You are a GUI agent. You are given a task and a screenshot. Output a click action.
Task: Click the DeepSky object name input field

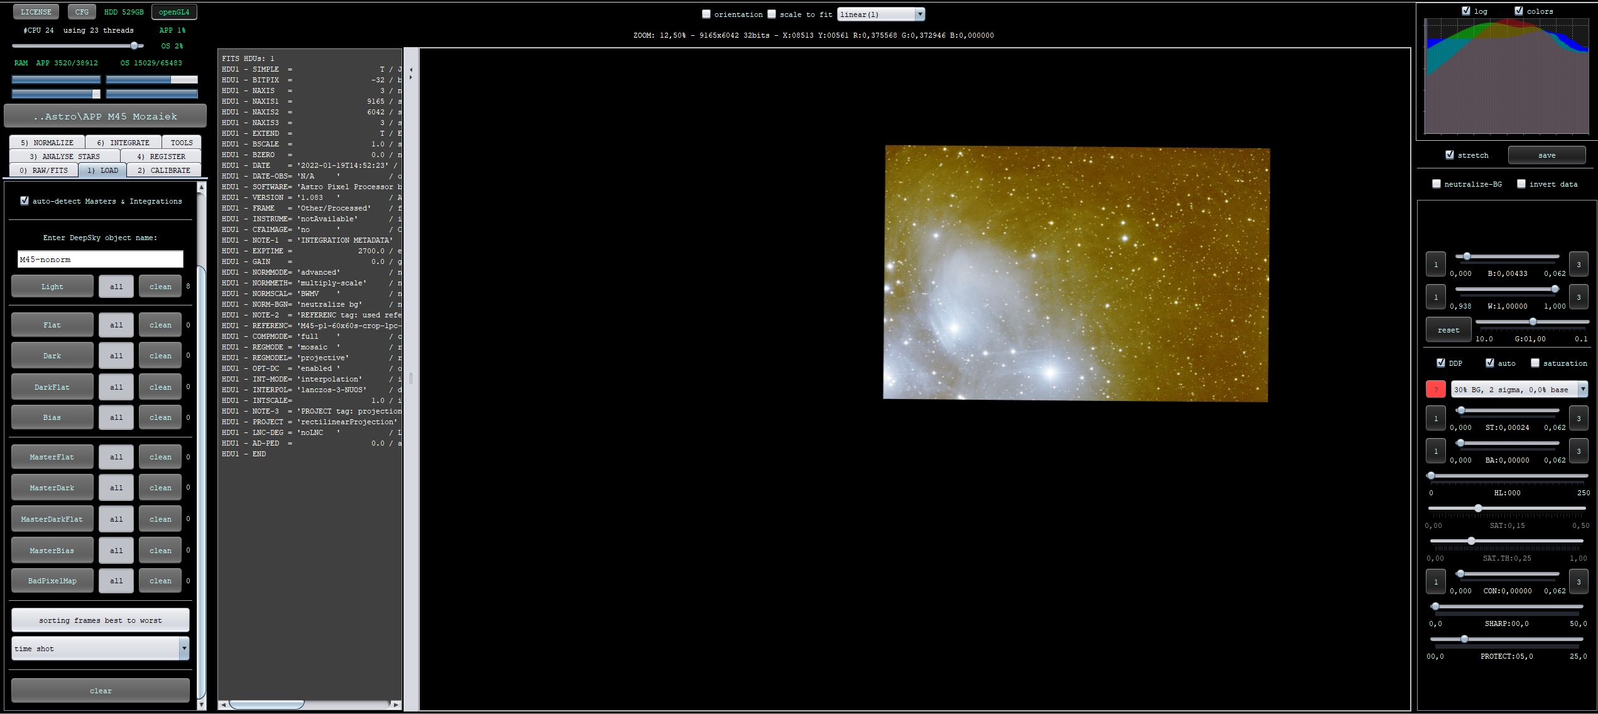(x=101, y=260)
